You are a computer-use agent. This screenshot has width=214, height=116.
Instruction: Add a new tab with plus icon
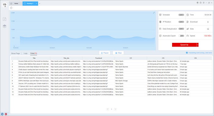tap(39, 4)
